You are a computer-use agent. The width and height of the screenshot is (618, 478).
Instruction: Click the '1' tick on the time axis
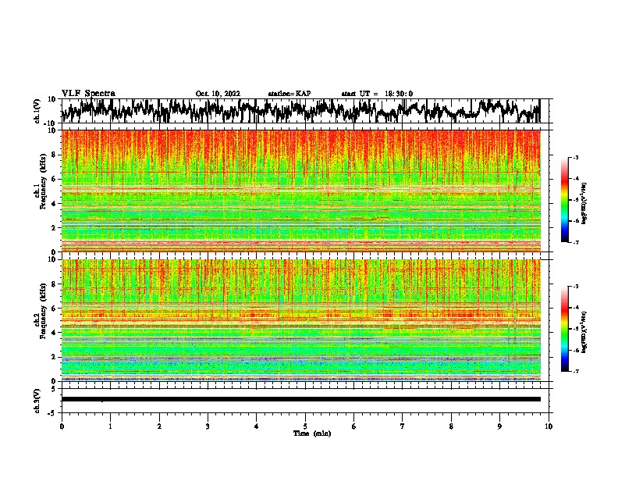[x=110, y=426]
